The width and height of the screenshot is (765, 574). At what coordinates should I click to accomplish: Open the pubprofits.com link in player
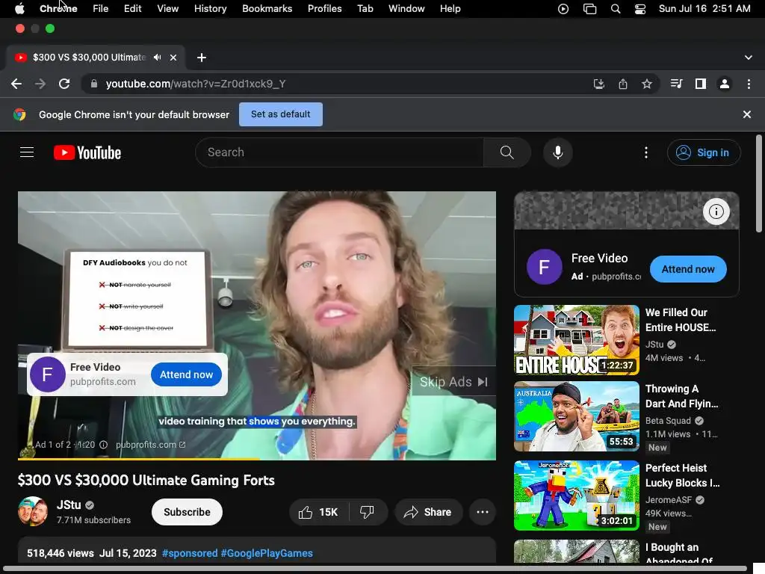pos(150,445)
